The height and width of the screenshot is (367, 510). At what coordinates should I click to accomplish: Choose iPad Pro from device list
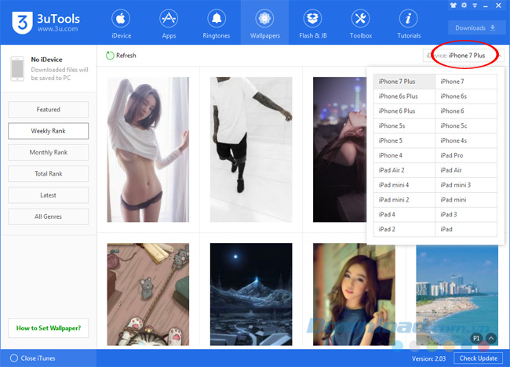[466, 155]
